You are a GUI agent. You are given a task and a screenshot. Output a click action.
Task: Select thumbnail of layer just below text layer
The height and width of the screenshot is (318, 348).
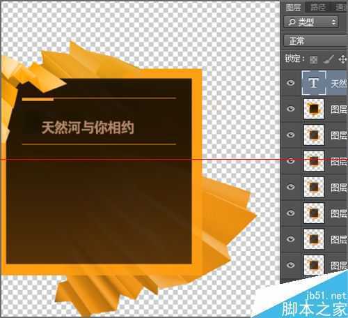click(x=314, y=109)
